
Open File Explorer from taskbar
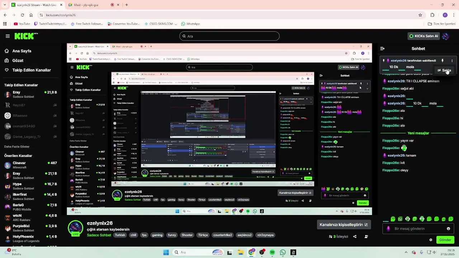point(240,253)
